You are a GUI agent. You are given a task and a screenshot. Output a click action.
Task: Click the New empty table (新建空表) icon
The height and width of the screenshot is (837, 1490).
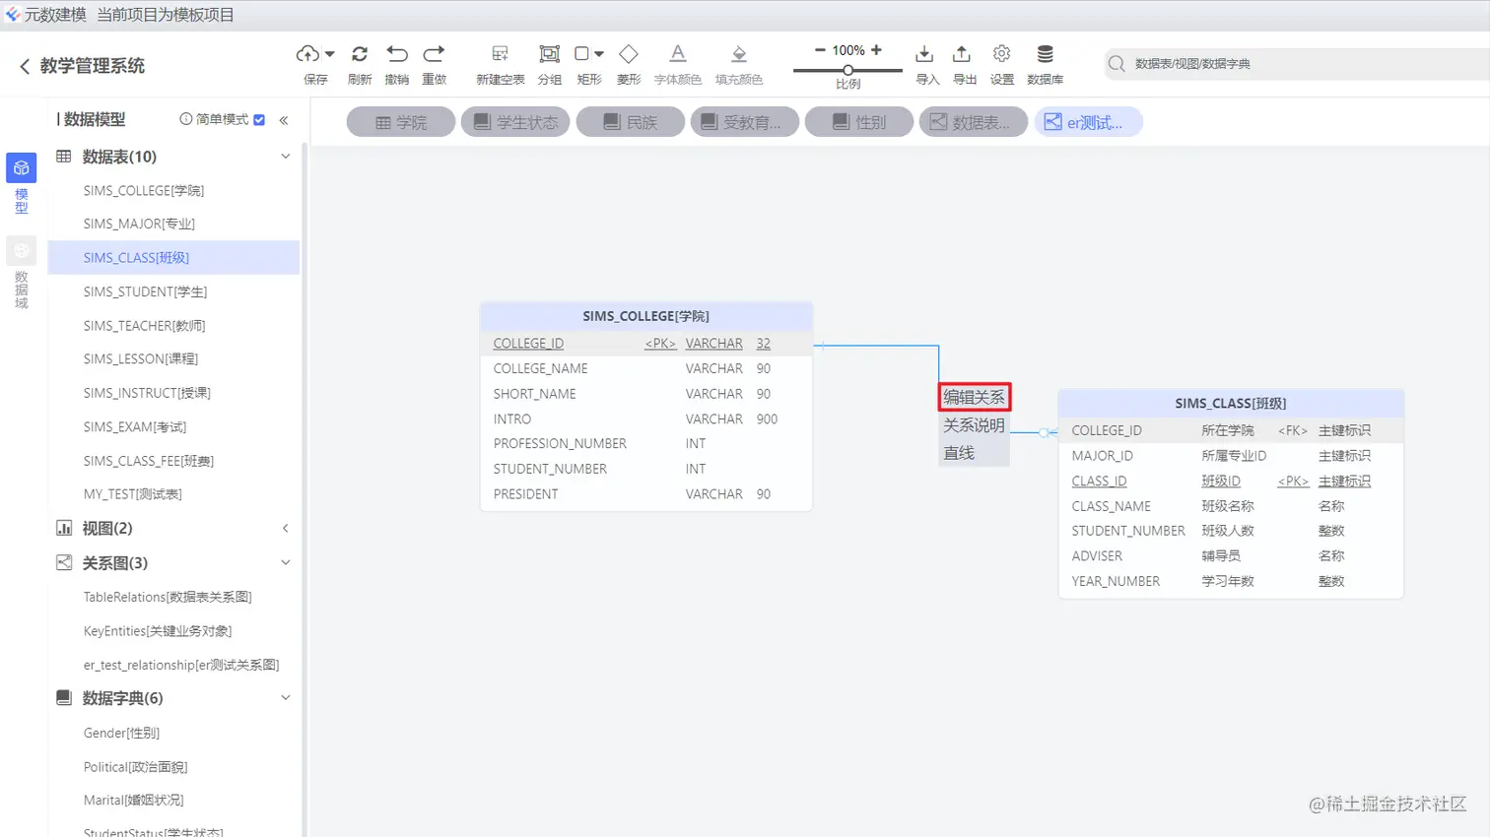coord(500,54)
